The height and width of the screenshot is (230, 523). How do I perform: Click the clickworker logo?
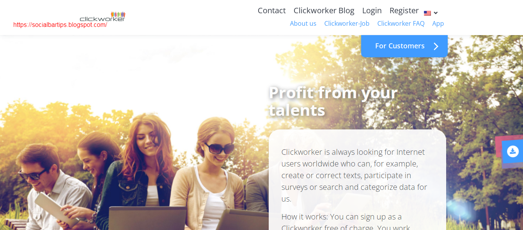(x=103, y=16)
